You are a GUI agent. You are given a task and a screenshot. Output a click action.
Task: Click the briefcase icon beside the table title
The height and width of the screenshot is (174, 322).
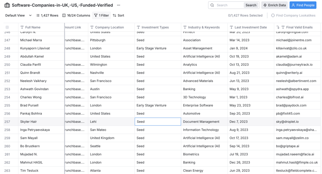coord(7,5)
